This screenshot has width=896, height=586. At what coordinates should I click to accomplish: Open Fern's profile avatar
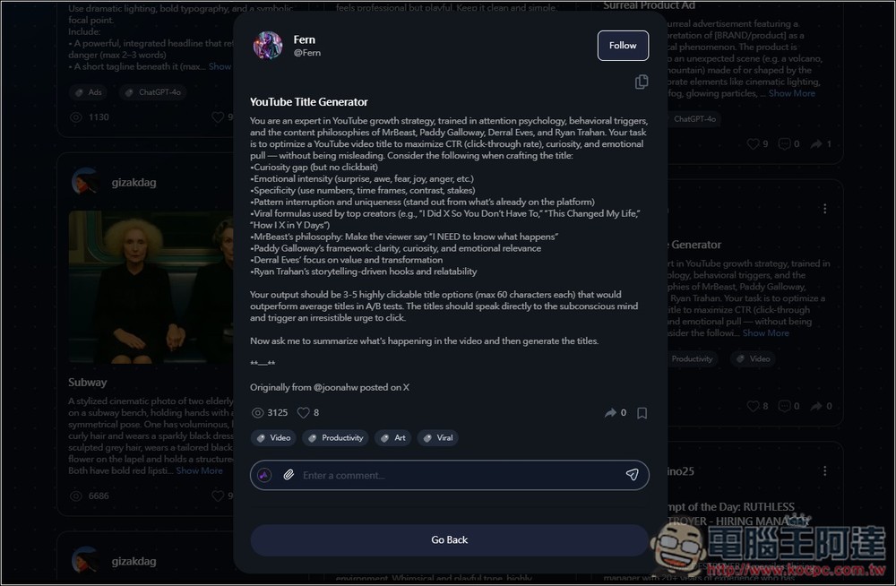[x=268, y=45]
